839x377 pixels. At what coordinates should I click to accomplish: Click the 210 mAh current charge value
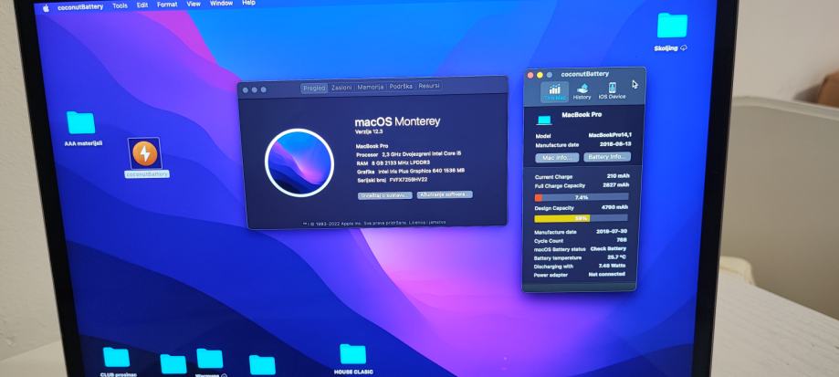[x=619, y=176]
